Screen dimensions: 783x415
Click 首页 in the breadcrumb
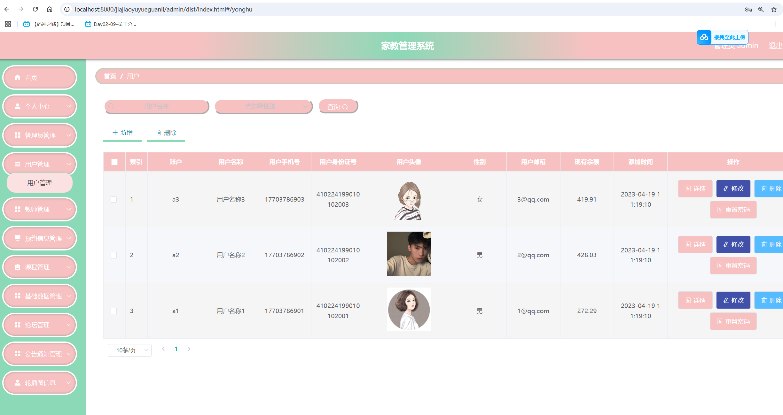pyautogui.click(x=110, y=76)
